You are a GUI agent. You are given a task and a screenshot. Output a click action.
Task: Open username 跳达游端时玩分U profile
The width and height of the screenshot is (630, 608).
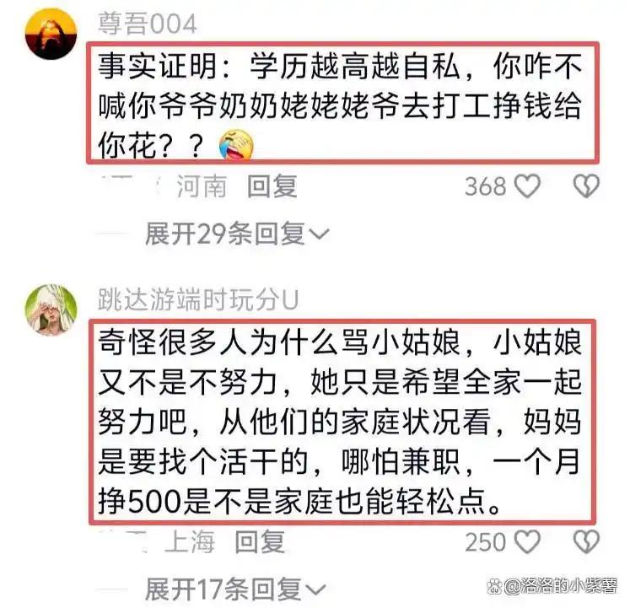click(x=198, y=299)
